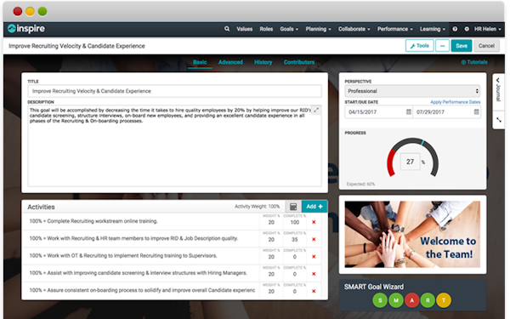Open the Perspective Professional dropdown
The image size is (510, 319).
[412, 91]
